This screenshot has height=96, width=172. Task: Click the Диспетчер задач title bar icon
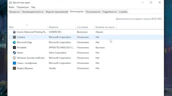10,2
